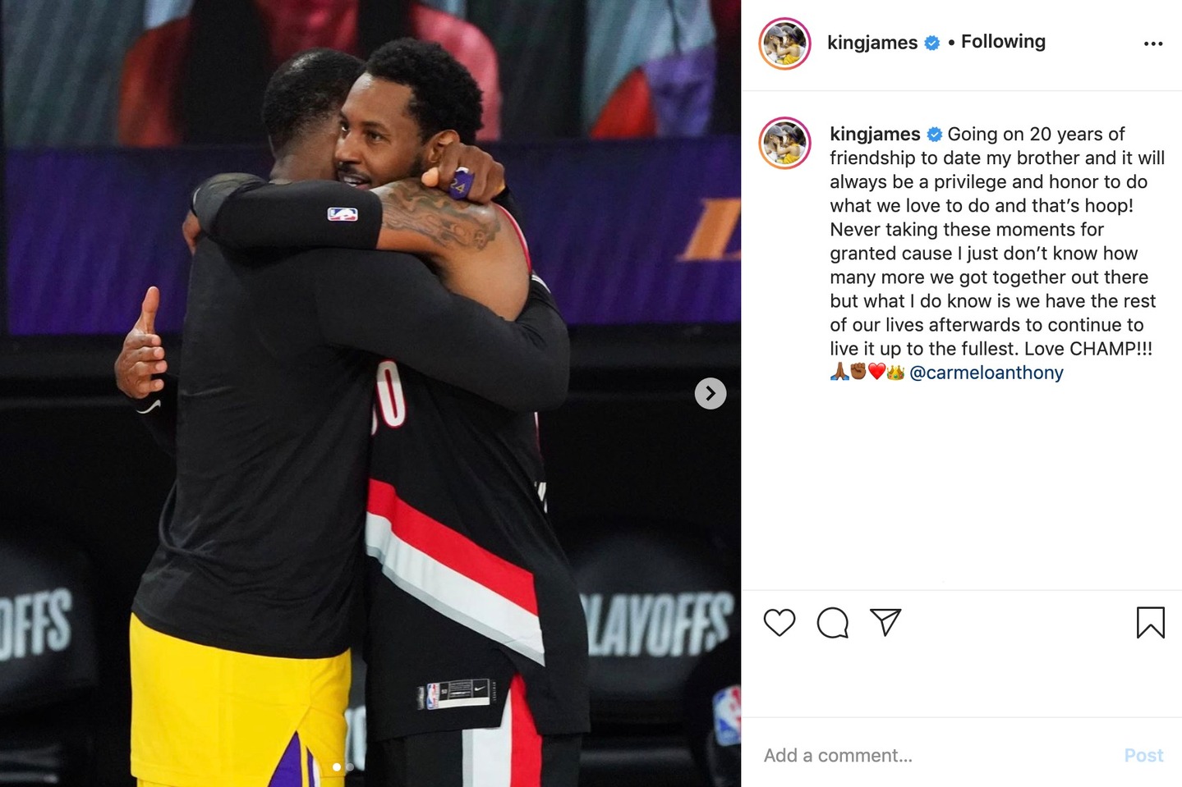The width and height of the screenshot is (1182, 787).
Task: Click the Post comment button
Action: pyautogui.click(x=1143, y=755)
